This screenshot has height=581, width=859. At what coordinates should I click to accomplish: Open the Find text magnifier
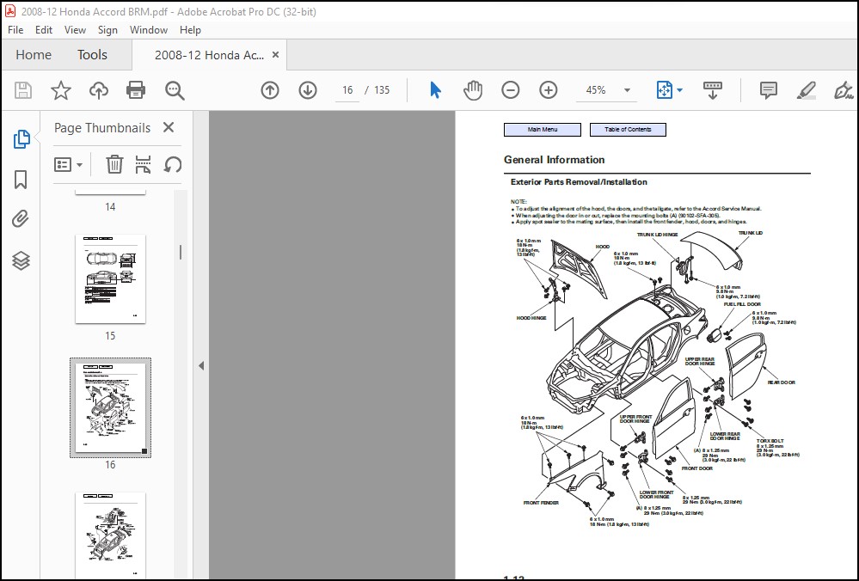click(x=175, y=90)
